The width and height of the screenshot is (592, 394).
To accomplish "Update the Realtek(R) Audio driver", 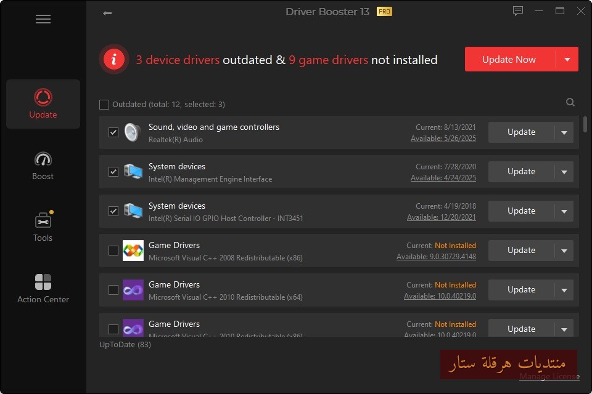I will tap(522, 132).
